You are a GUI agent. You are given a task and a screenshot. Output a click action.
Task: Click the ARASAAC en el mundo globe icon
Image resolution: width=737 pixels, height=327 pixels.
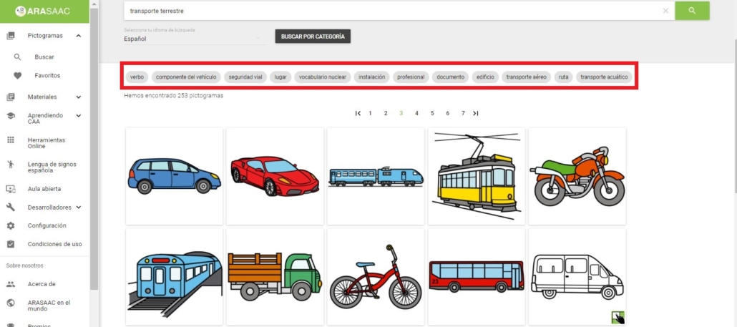[x=11, y=303]
